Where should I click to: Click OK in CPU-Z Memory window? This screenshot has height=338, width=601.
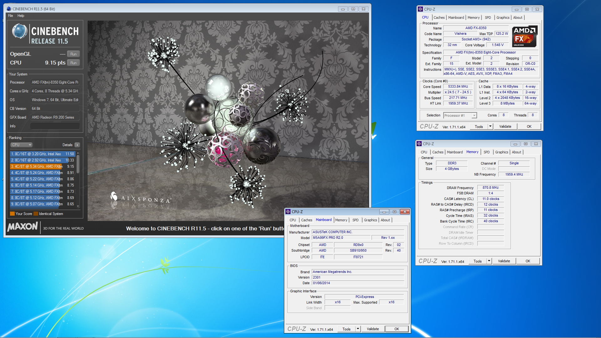528,261
